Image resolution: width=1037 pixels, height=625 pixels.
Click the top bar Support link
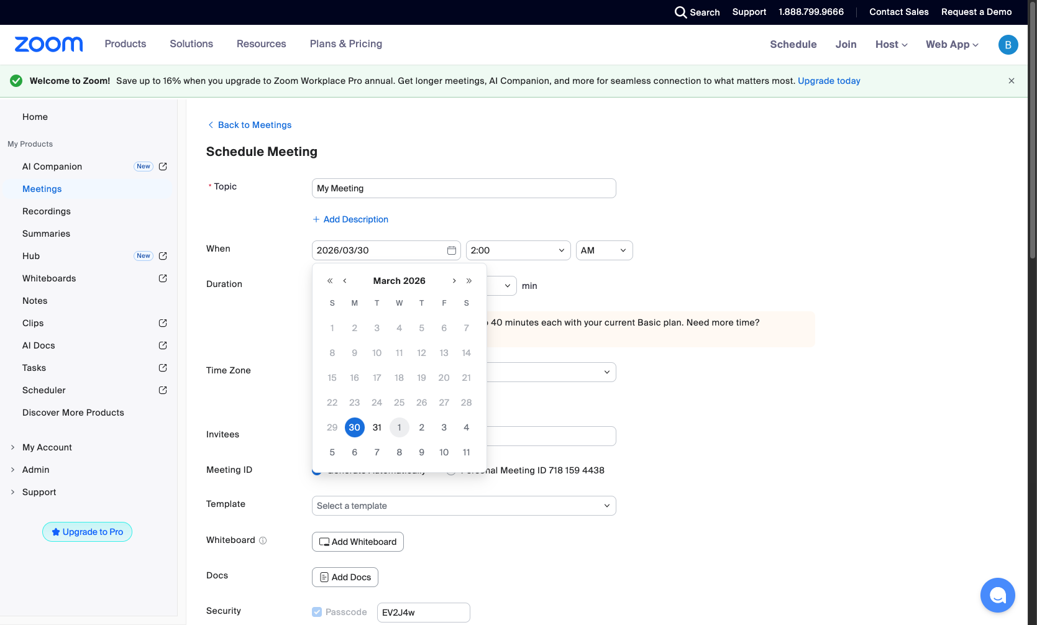749,12
